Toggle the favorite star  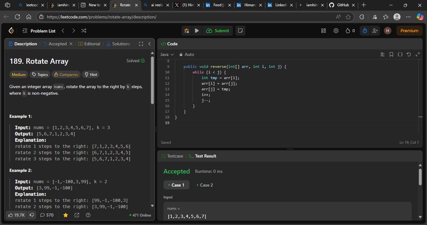(65, 215)
